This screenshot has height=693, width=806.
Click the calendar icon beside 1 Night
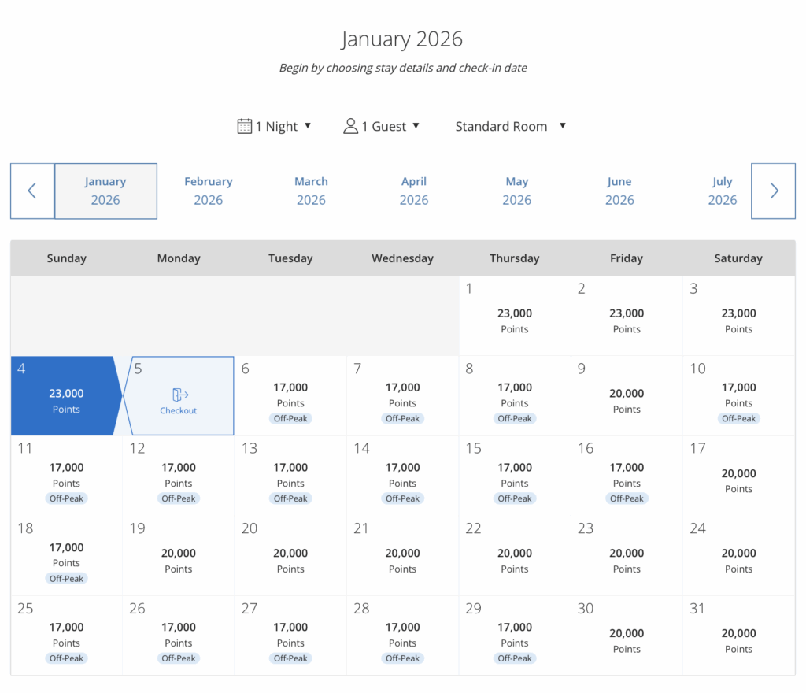tap(245, 126)
